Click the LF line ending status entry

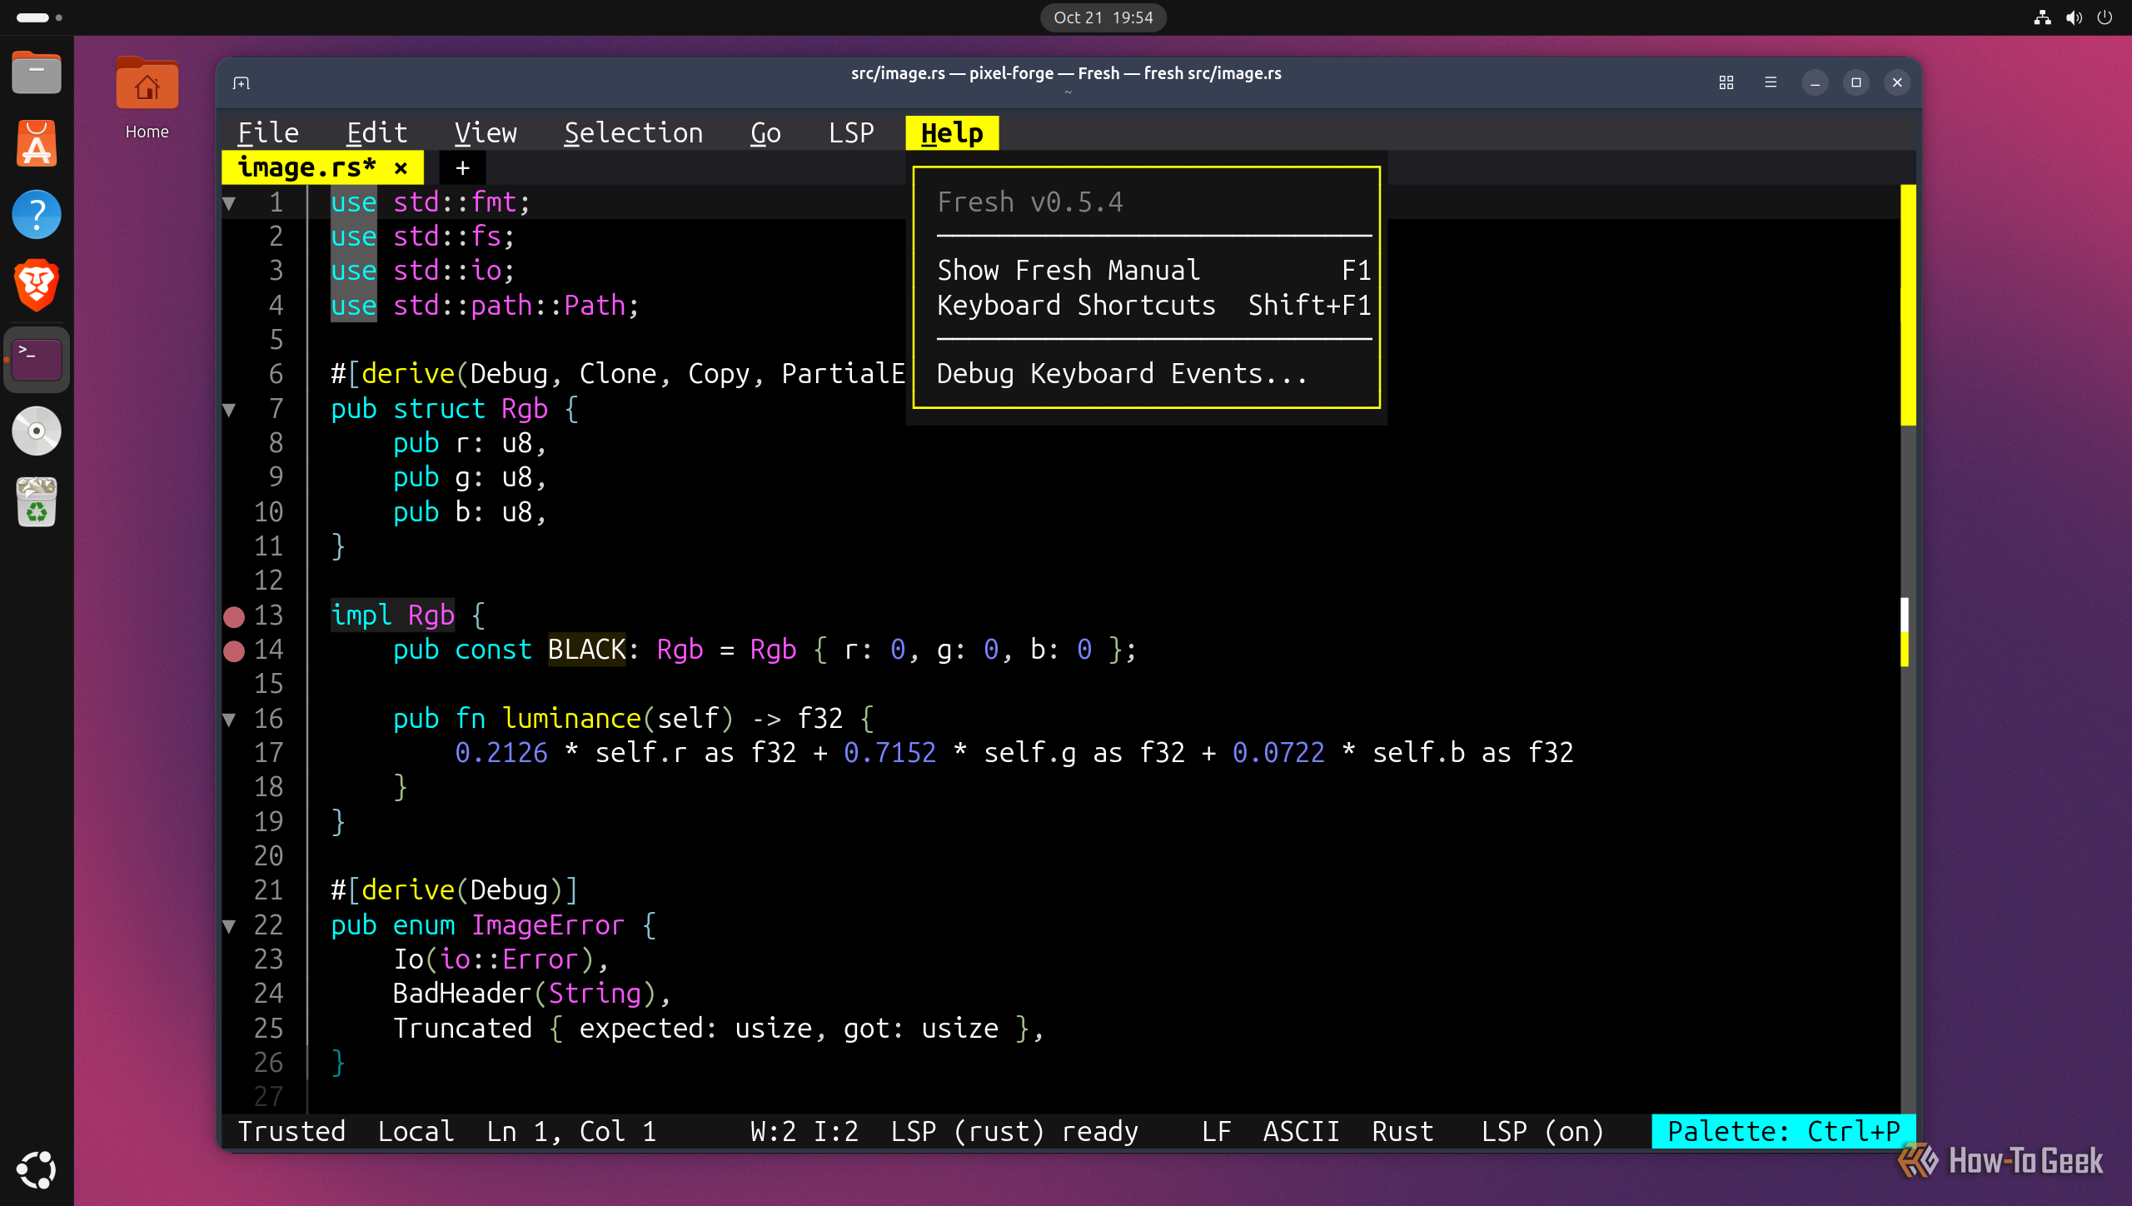[1216, 1132]
